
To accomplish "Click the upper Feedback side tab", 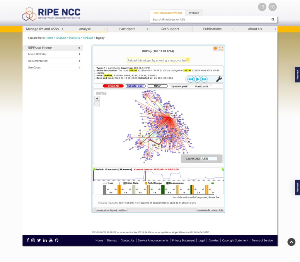I will (x=298, y=75).
